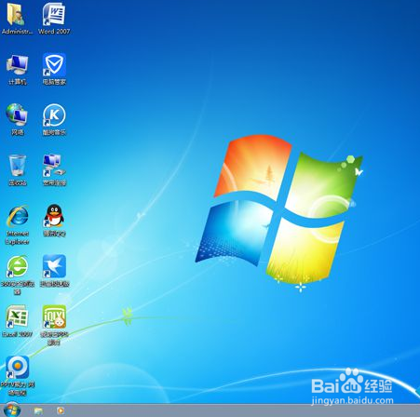Screen dimensions: 420x417
Task: Select the Excel 2007 shortcut icon
Action: click(x=18, y=316)
